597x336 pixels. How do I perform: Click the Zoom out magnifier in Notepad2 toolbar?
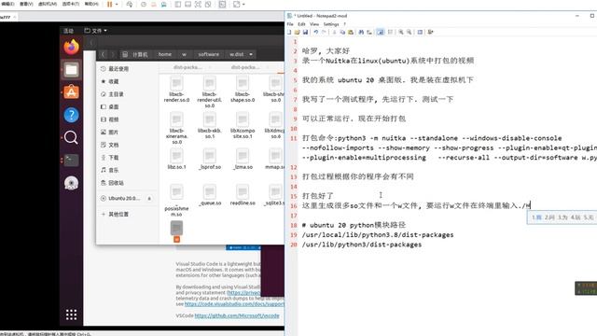coord(409,33)
